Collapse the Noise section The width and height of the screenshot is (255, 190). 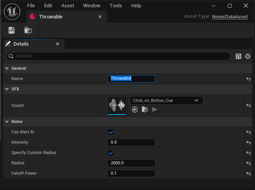pos(7,122)
